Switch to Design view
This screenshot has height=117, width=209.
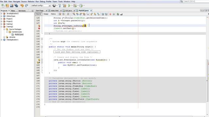[46, 14]
